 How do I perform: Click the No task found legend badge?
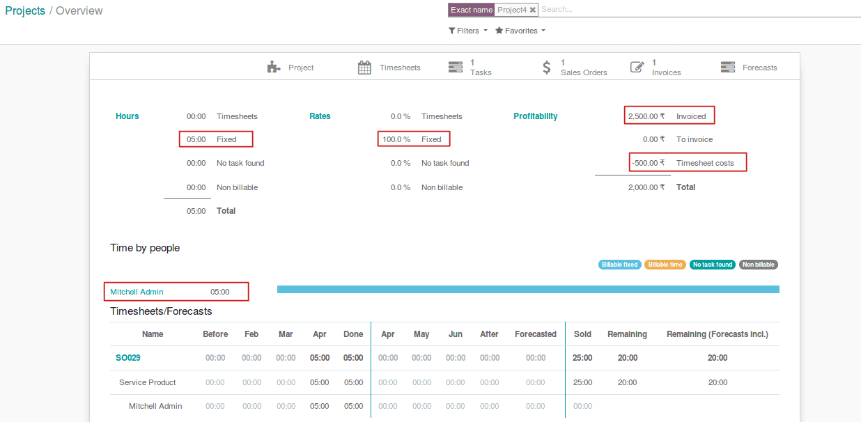712,265
